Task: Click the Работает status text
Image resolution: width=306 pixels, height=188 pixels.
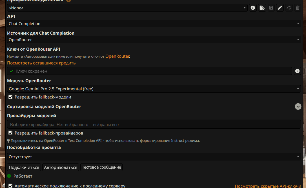Action: coord(23,176)
